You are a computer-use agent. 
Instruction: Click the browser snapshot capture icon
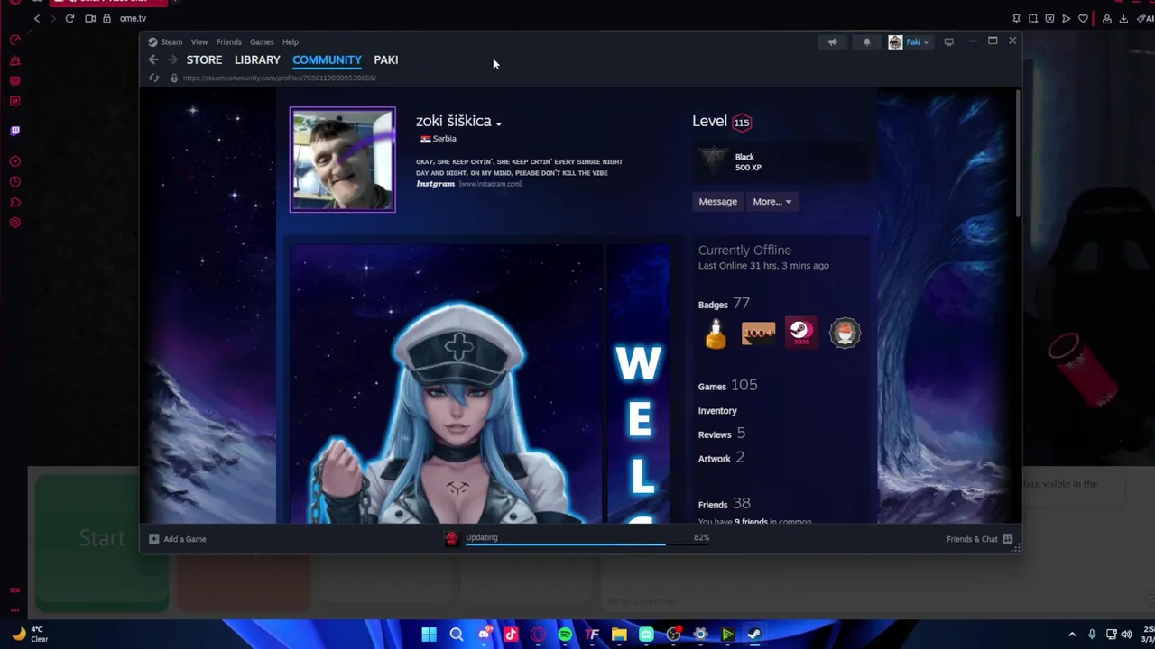pos(1033,18)
